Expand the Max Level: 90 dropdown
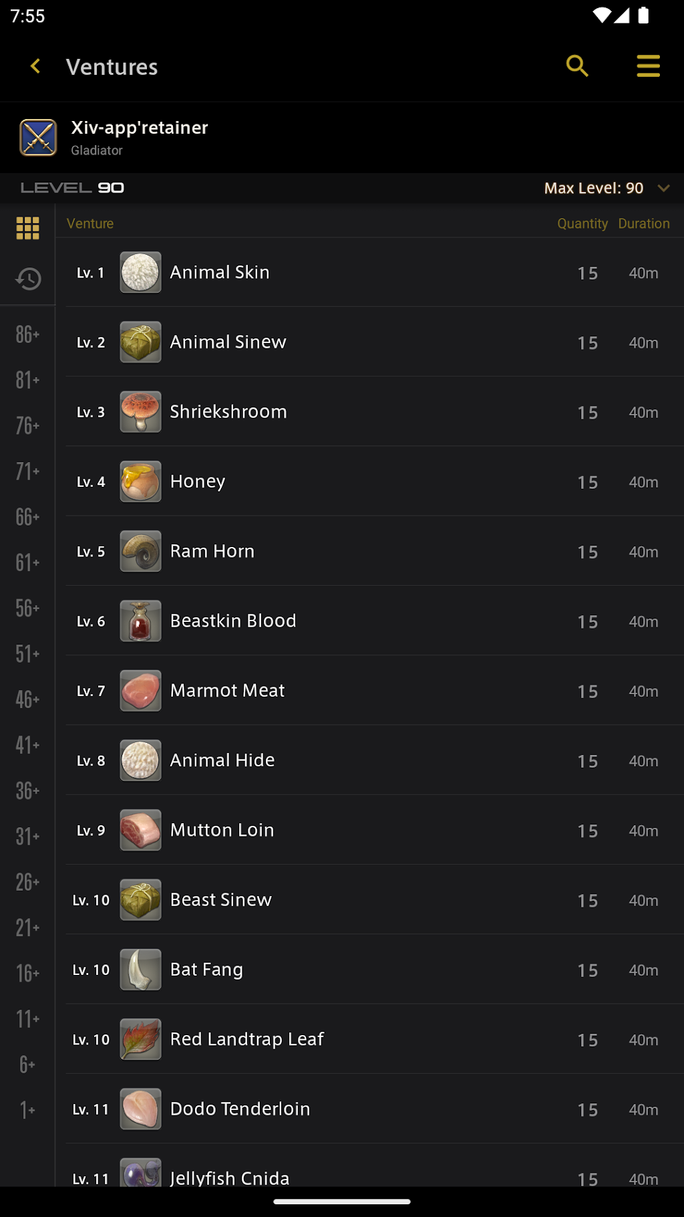This screenshot has width=684, height=1217. tap(594, 189)
